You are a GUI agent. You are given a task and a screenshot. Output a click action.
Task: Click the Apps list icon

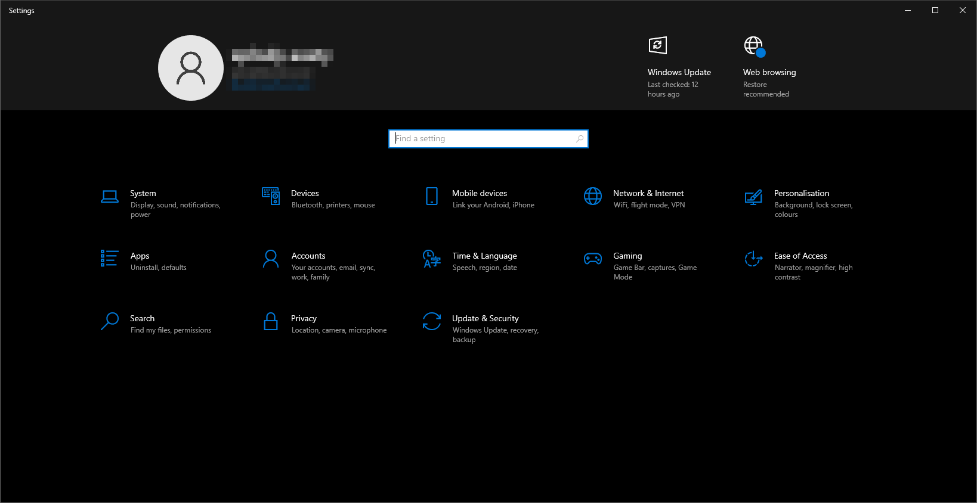click(110, 259)
